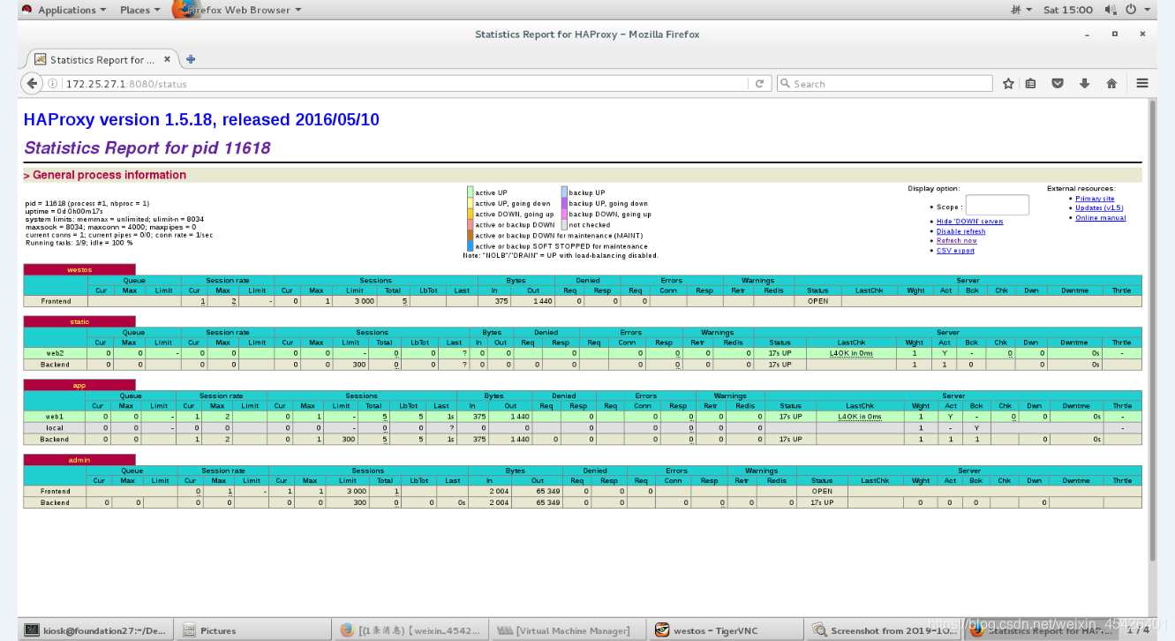Switch to Screenshot from 2019 window in taskbar
Viewport: 1175px width, 641px height.
pos(883,630)
